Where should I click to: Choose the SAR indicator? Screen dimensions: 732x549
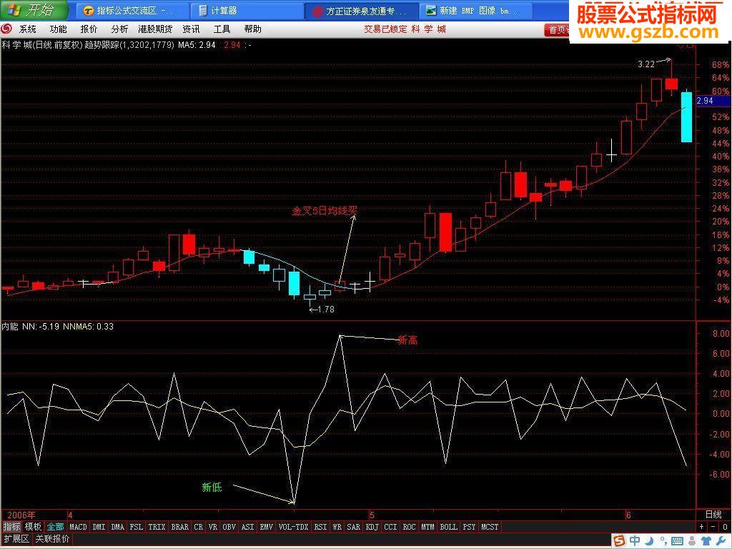click(x=354, y=527)
